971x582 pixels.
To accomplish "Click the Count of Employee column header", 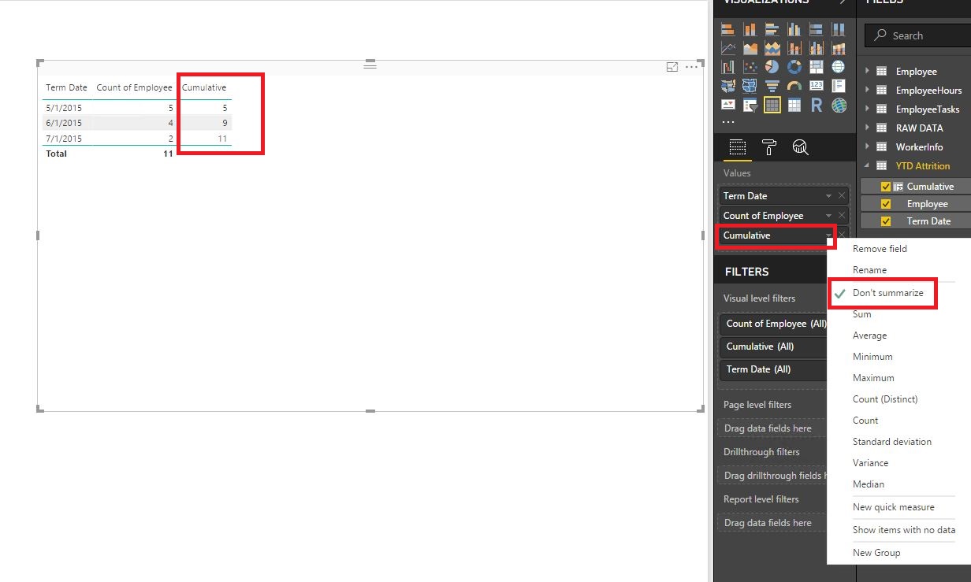I will point(134,87).
